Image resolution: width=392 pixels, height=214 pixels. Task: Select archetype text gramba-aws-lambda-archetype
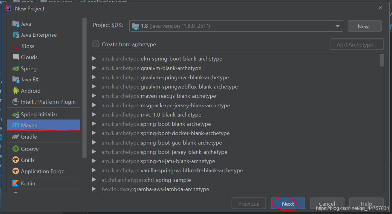coord(171,189)
